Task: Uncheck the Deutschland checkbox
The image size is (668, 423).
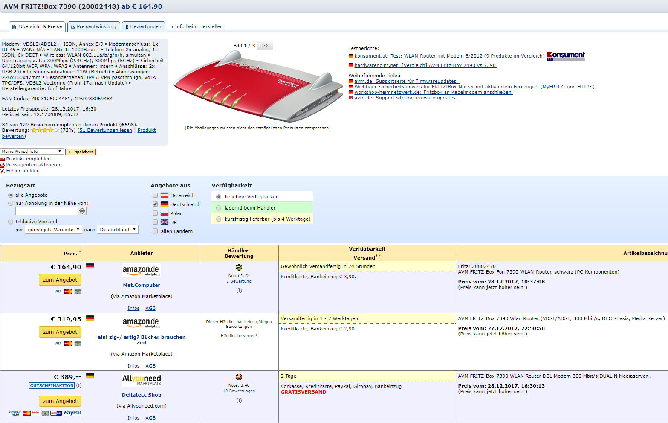Action: [155, 204]
